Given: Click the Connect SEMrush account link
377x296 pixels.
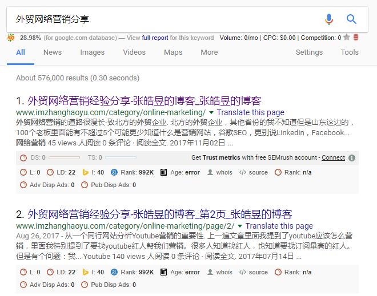Looking at the screenshot, I should tap(333, 157).
